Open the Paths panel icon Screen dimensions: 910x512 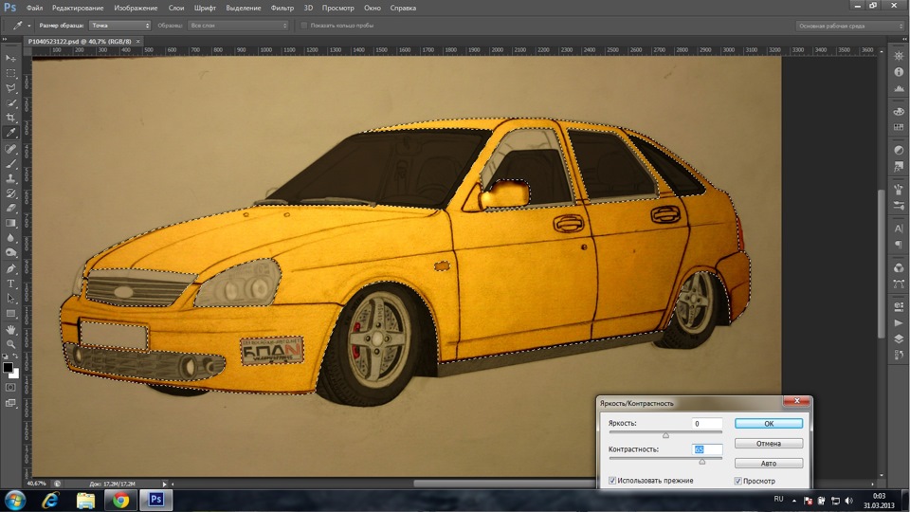899,283
